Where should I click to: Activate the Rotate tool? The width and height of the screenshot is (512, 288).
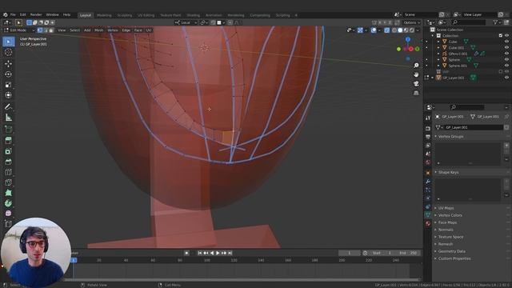tap(9, 74)
